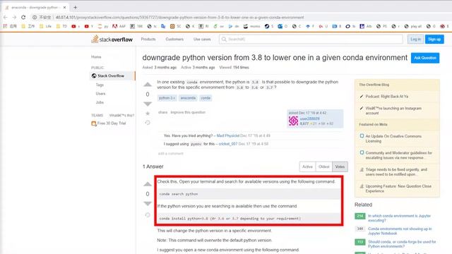
Task: Click the Ask Question button
Action: pos(425,58)
